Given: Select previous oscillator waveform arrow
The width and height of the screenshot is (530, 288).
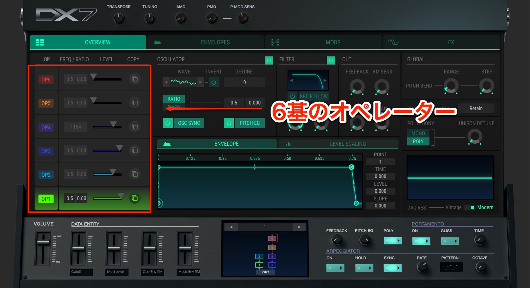Looking at the screenshot, I should 166,82.
